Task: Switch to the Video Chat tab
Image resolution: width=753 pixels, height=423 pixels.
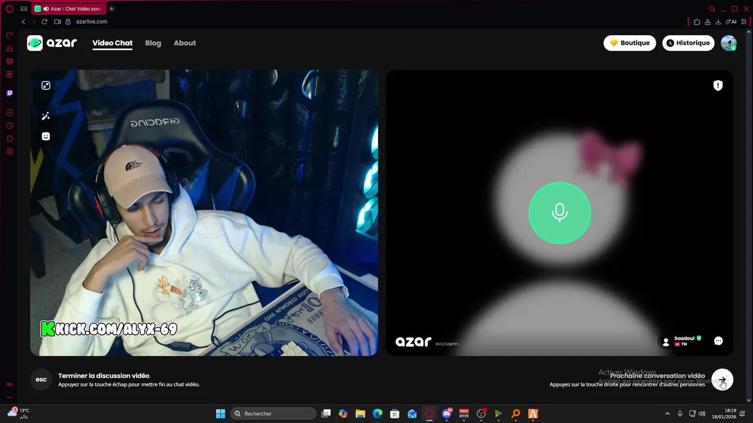Action: pyautogui.click(x=112, y=43)
